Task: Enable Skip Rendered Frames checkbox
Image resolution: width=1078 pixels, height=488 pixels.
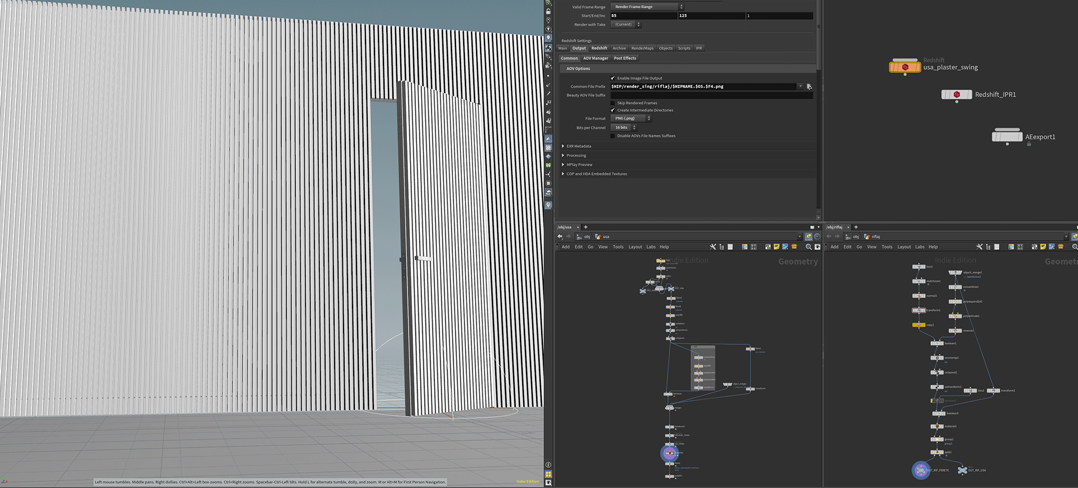Action: 613,103
